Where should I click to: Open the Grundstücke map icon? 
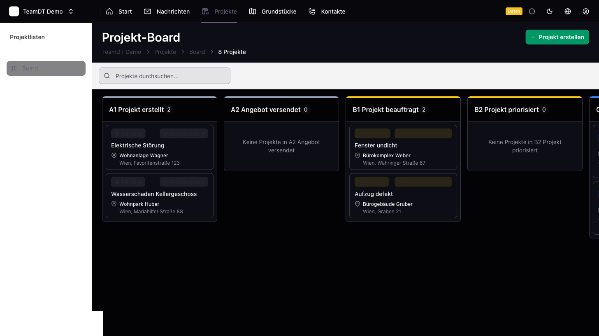[x=253, y=11]
